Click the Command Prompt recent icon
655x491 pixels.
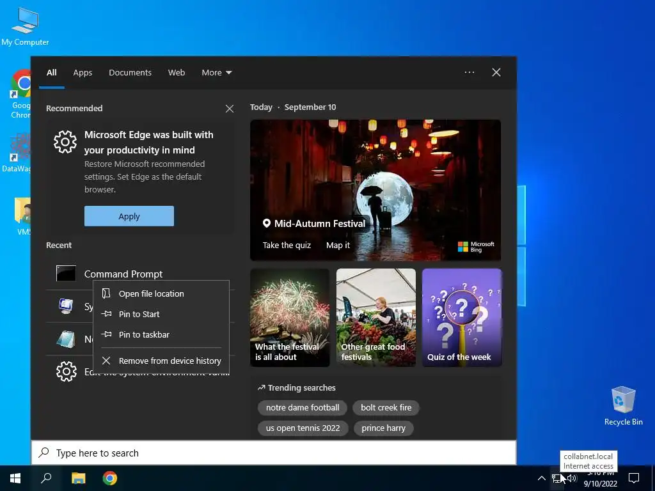[x=66, y=274]
